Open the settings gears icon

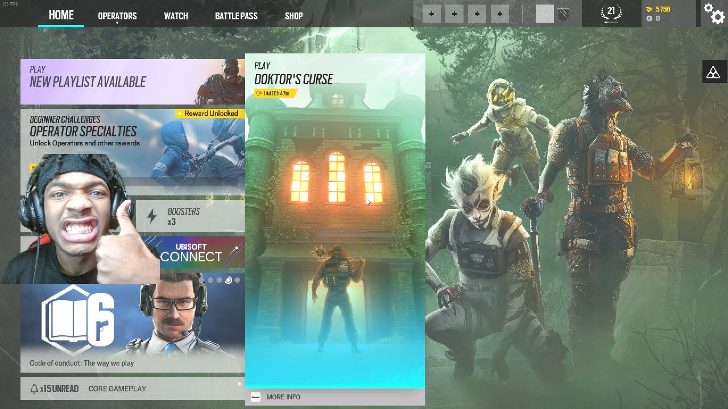[714, 14]
